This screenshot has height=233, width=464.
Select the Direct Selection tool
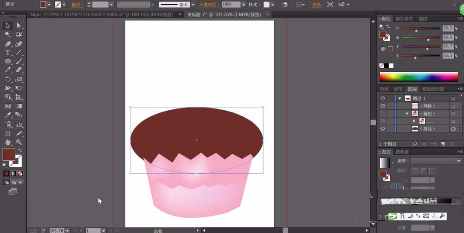(x=19, y=25)
